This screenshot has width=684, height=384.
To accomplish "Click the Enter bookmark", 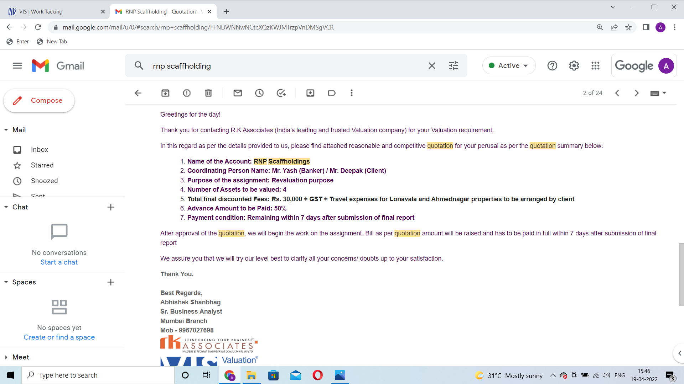I will [17, 42].
